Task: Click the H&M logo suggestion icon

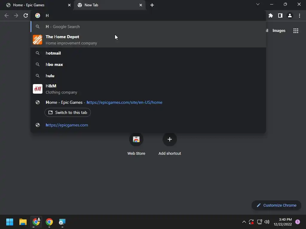Action: point(37,89)
